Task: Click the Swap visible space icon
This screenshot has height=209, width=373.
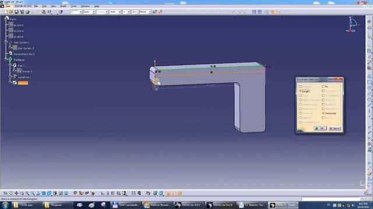Action: pyautogui.click(x=66, y=193)
